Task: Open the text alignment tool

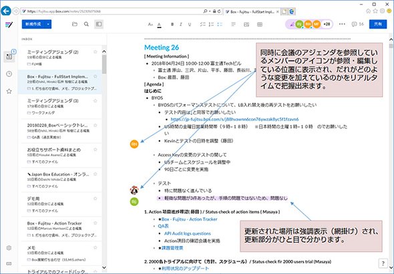Action: coord(234,24)
